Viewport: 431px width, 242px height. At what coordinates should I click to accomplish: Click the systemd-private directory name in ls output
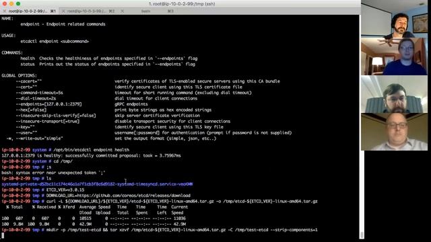97,184
